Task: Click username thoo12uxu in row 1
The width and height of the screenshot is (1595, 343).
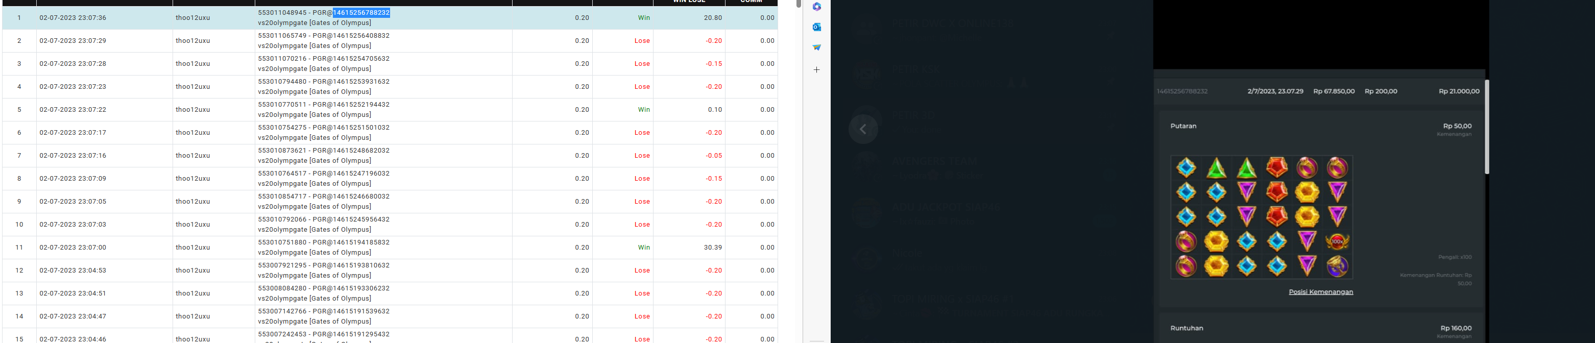Action: [x=192, y=18]
